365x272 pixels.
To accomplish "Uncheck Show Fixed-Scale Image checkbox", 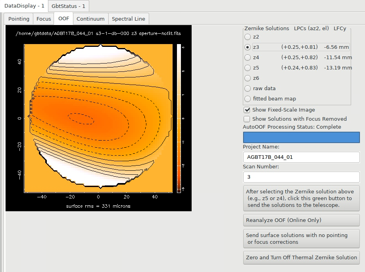I will coord(247,110).
